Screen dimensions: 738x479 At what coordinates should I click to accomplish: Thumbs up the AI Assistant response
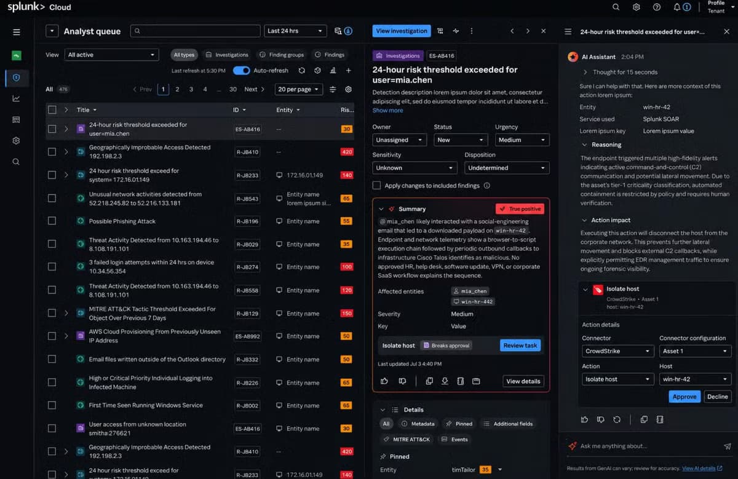pyautogui.click(x=584, y=419)
